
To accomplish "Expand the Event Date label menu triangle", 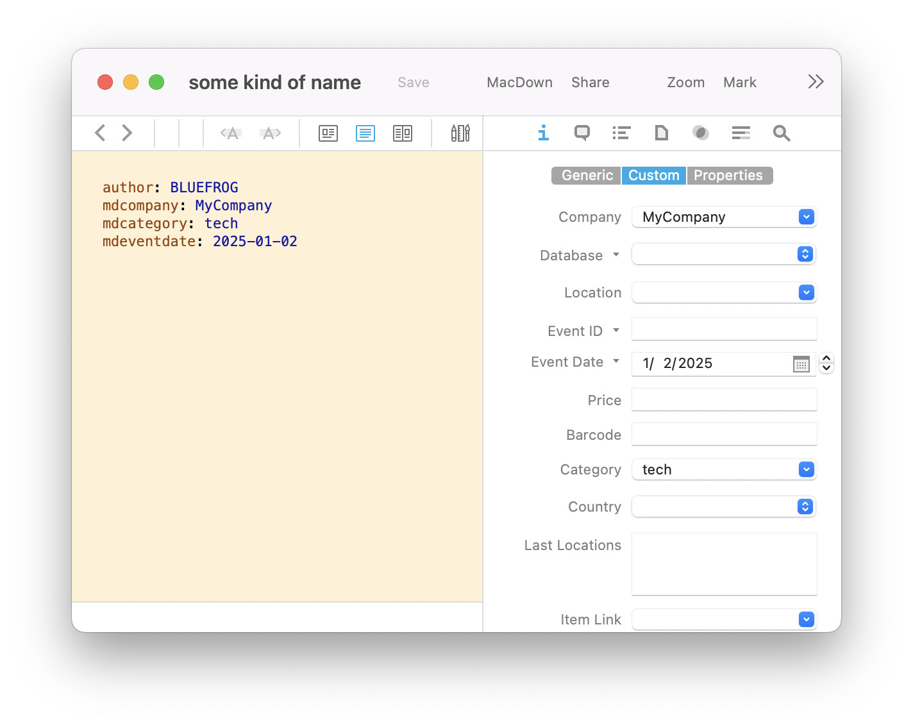I will tap(616, 361).
